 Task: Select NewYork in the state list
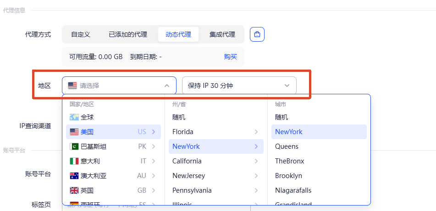click(x=216, y=146)
